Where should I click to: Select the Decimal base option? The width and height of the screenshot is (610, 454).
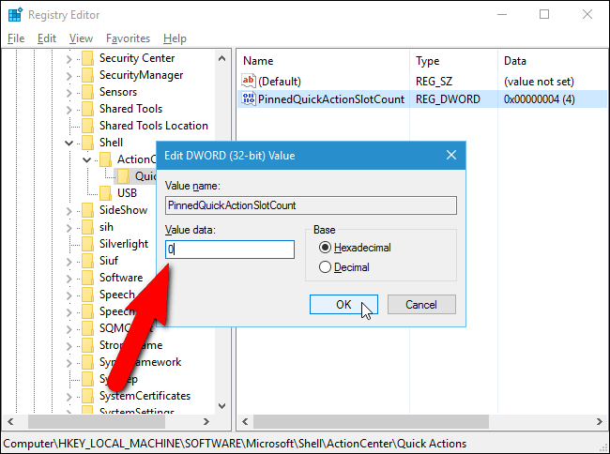[325, 267]
